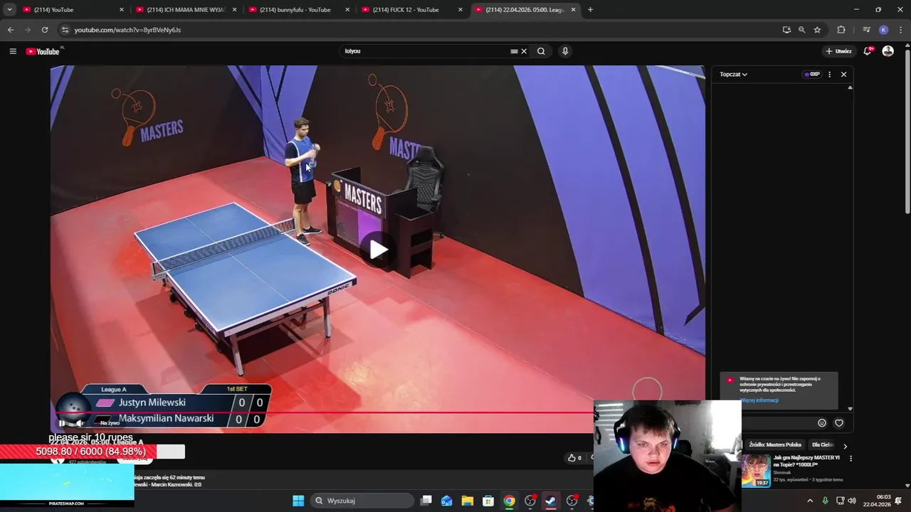The image size is (911, 512).
Task: Expand hidden system tray icons chevron
Action: point(809,501)
